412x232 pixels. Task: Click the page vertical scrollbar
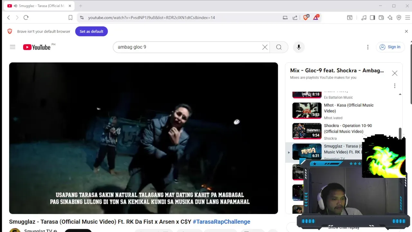click(x=411, y=74)
